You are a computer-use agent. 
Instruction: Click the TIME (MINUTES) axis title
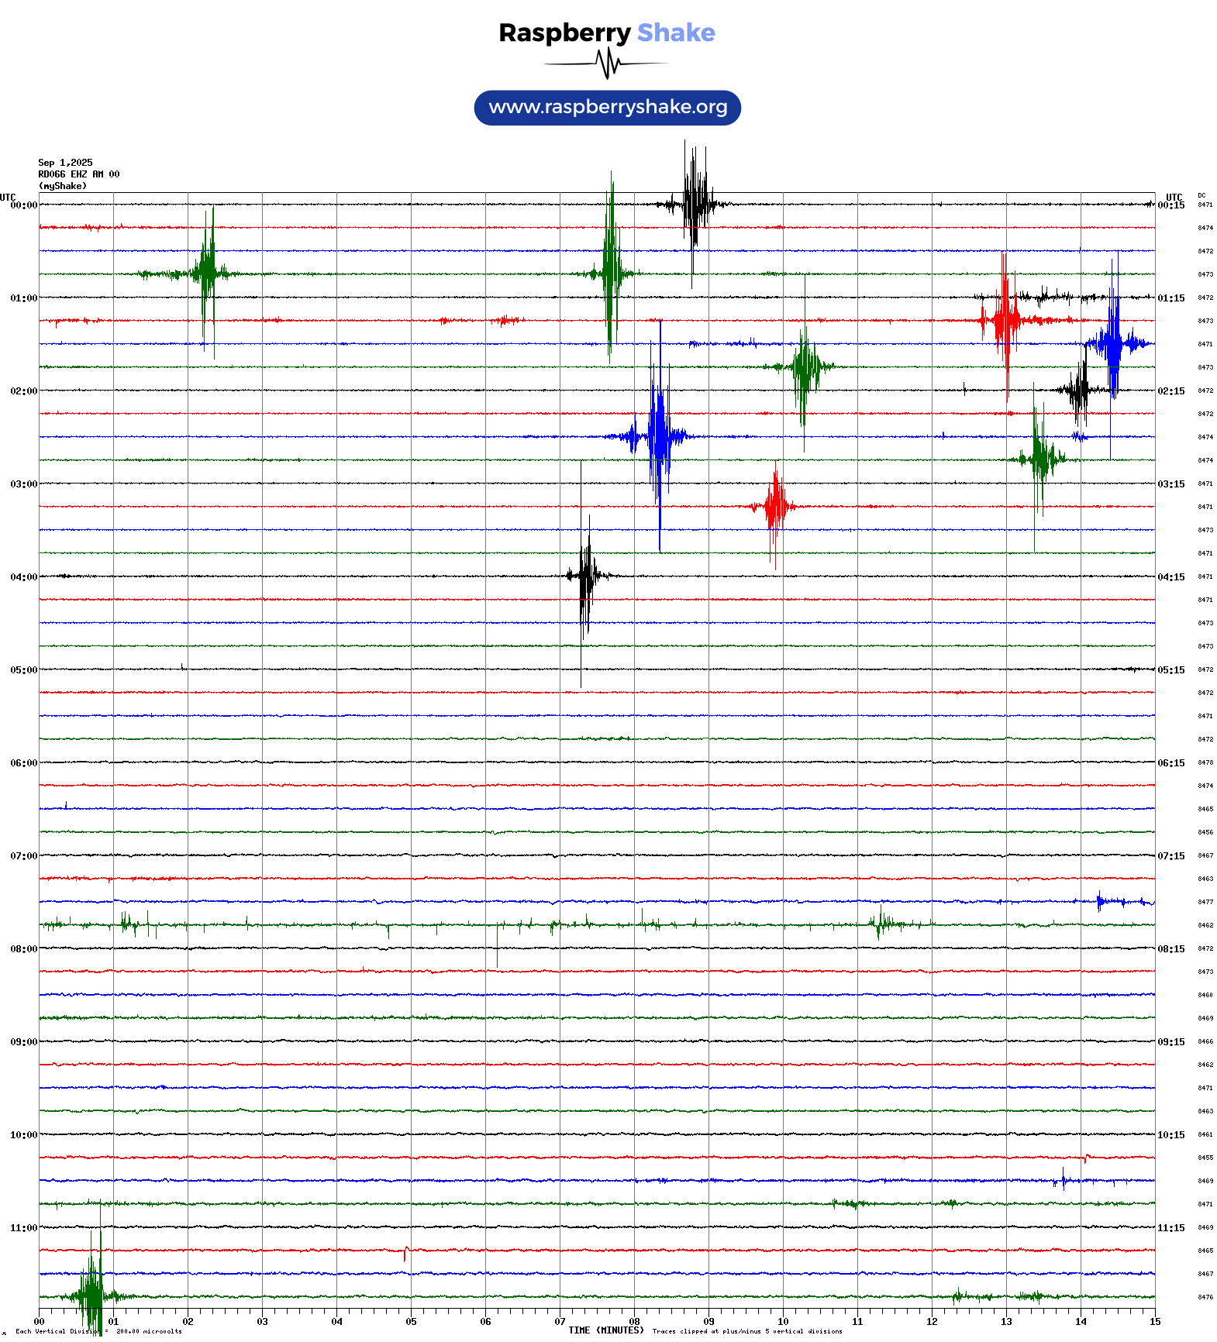point(606,1330)
